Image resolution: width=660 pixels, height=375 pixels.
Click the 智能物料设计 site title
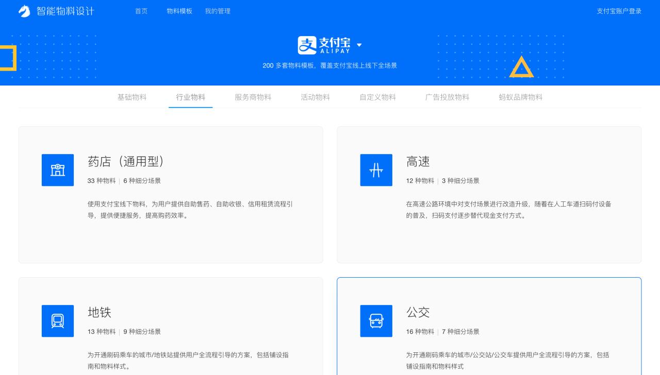coord(65,11)
